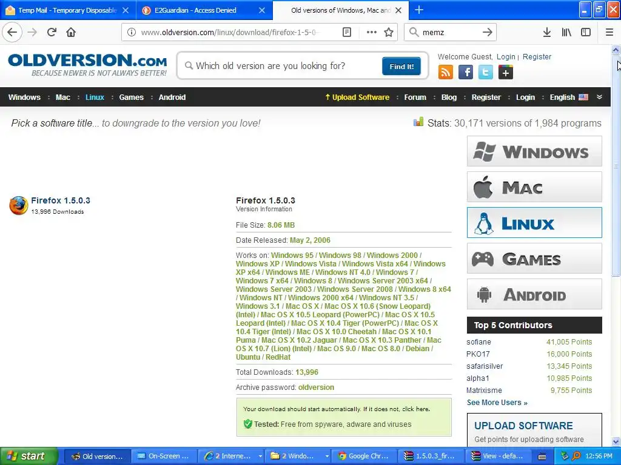The width and height of the screenshot is (621, 465).
Task: Click the search go arrow next to memz
Action: (x=487, y=33)
